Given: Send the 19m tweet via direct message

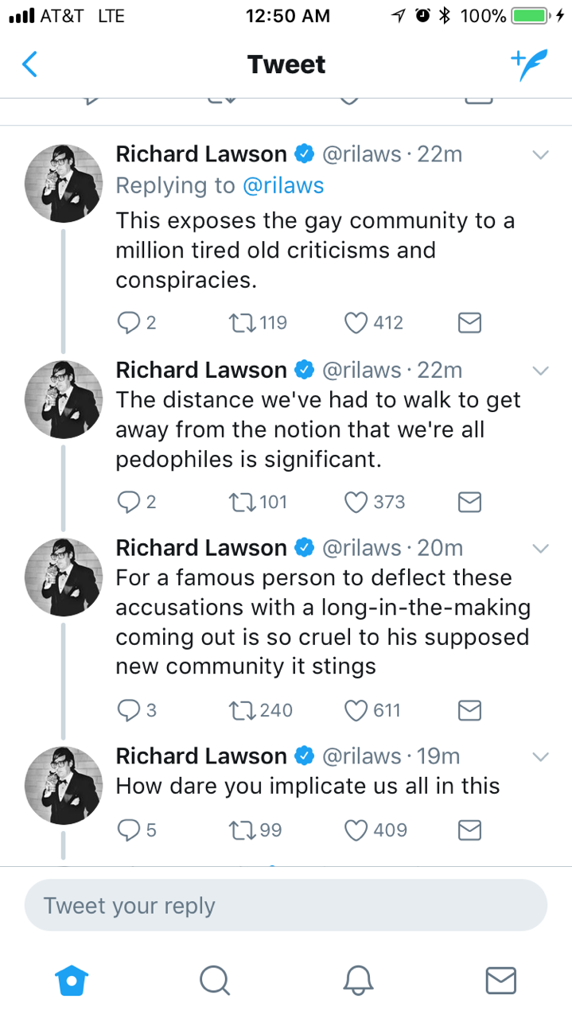Looking at the screenshot, I should 470,830.
